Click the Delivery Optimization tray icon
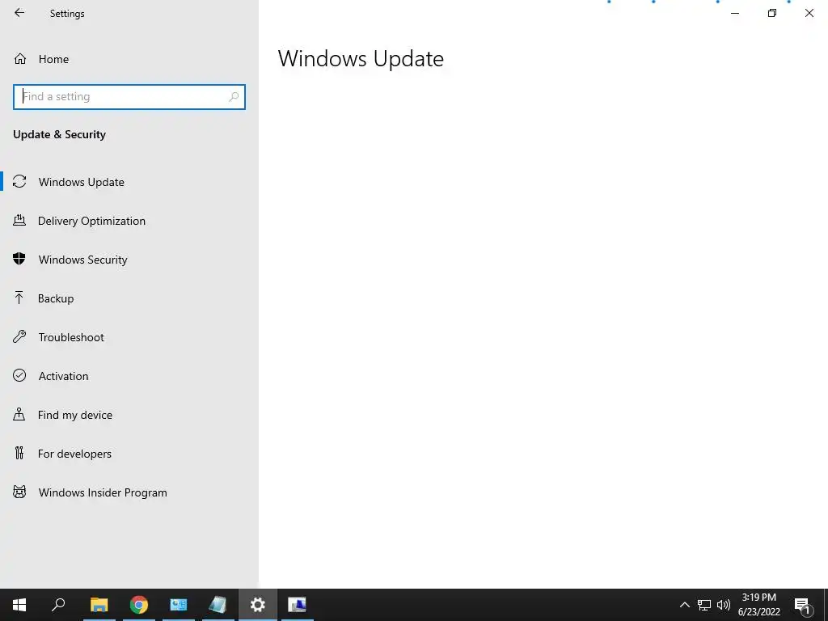 pyautogui.click(x=19, y=220)
